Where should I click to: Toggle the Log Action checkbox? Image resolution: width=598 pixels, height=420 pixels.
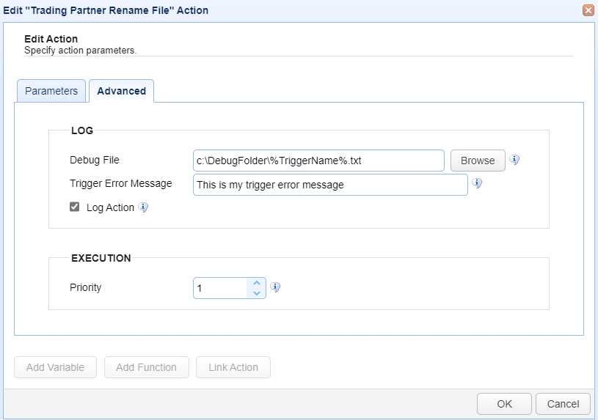pos(74,207)
